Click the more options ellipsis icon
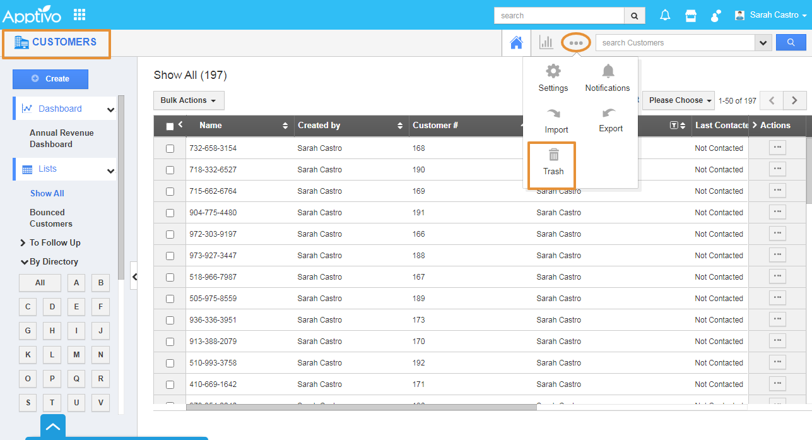The image size is (812, 440). tap(575, 43)
